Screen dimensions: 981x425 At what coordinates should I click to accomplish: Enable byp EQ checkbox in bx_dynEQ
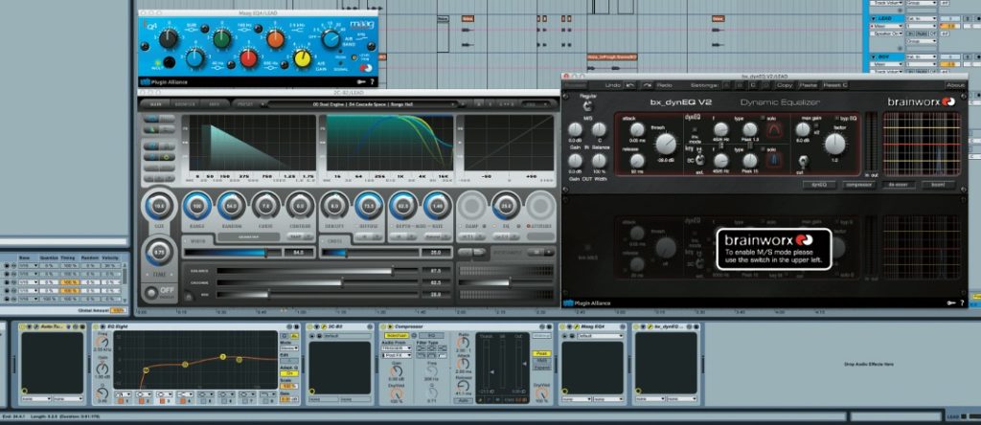coord(836,118)
